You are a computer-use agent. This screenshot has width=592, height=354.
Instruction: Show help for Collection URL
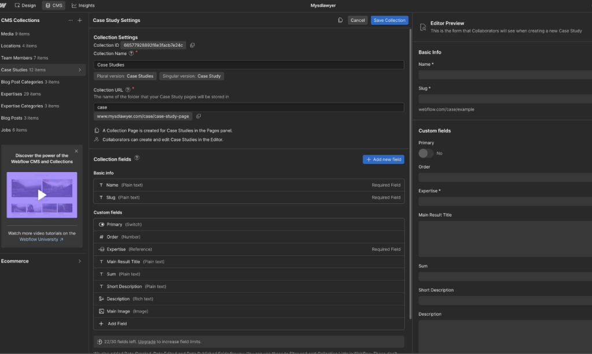coord(128,90)
